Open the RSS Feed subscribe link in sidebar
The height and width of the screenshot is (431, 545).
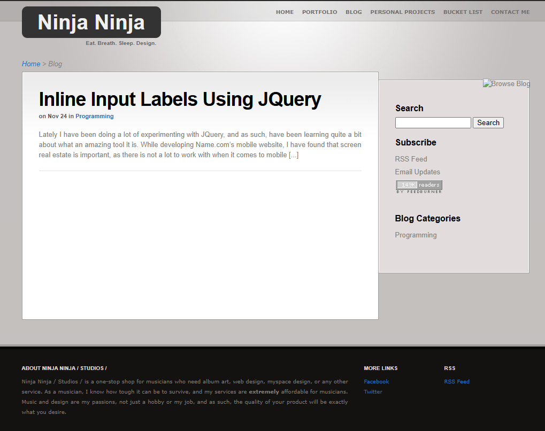tap(411, 159)
